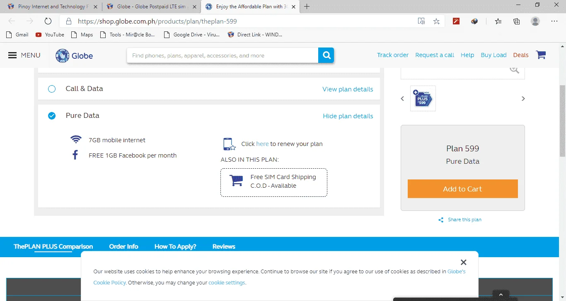Open the Direct Link - WIND... bookmark
The height and width of the screenshot is (301, 566).
[x=255, y=35]
